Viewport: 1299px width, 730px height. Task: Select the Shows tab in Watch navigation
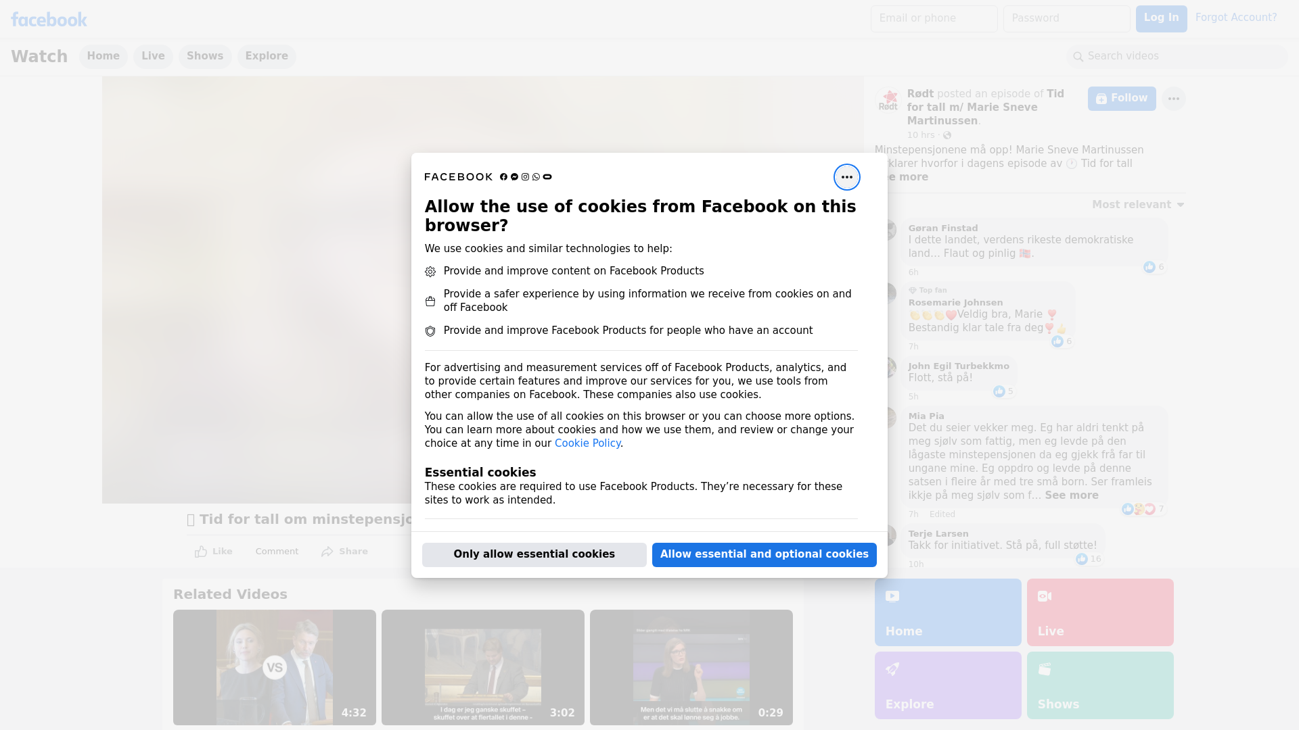tap(205, 56)
